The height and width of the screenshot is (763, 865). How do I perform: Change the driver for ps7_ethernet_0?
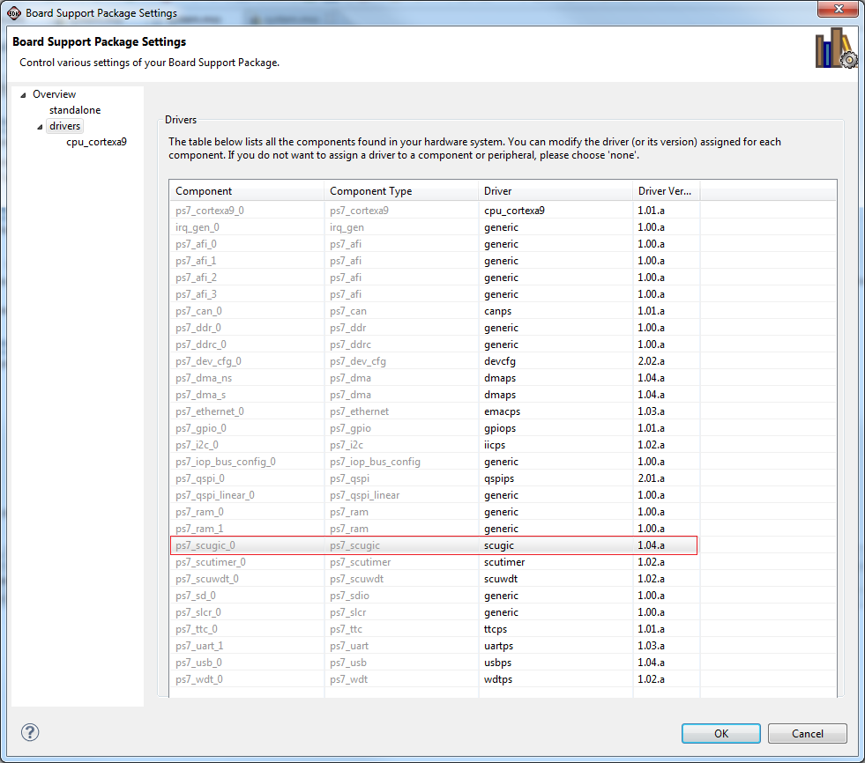[x=556, y=411]
